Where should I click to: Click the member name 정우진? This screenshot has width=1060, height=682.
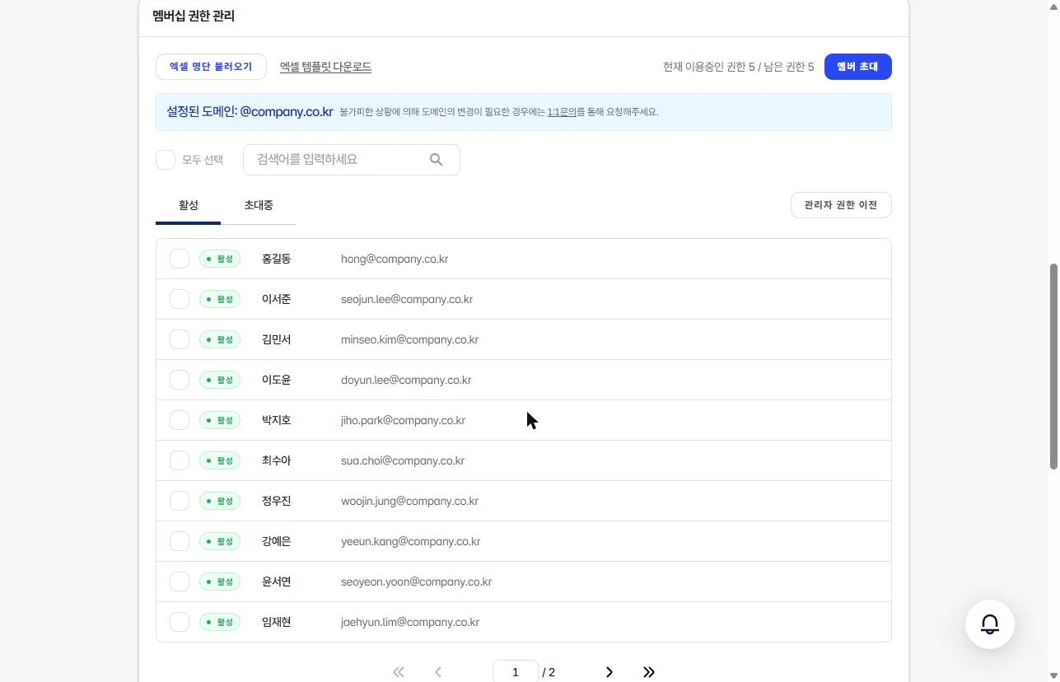[277, 501]
